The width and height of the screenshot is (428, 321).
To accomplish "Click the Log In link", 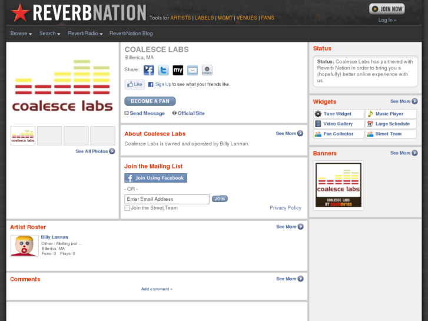I will [387, 20].
